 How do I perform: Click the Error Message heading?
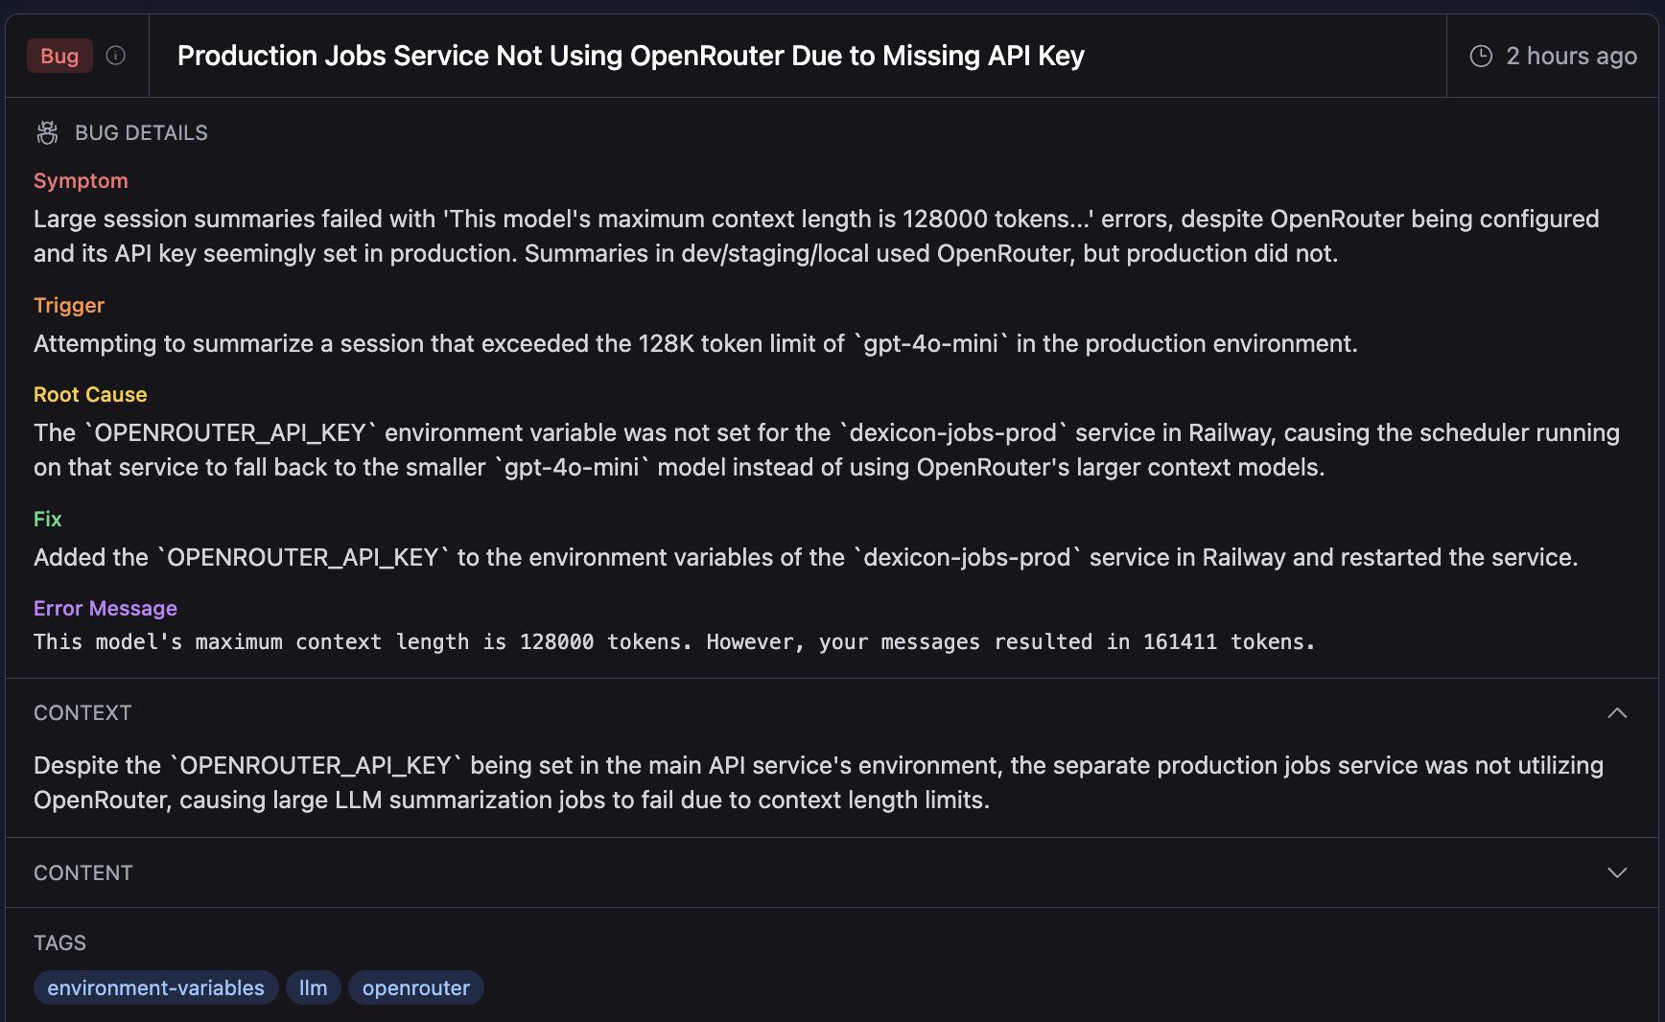coord(106,608)
